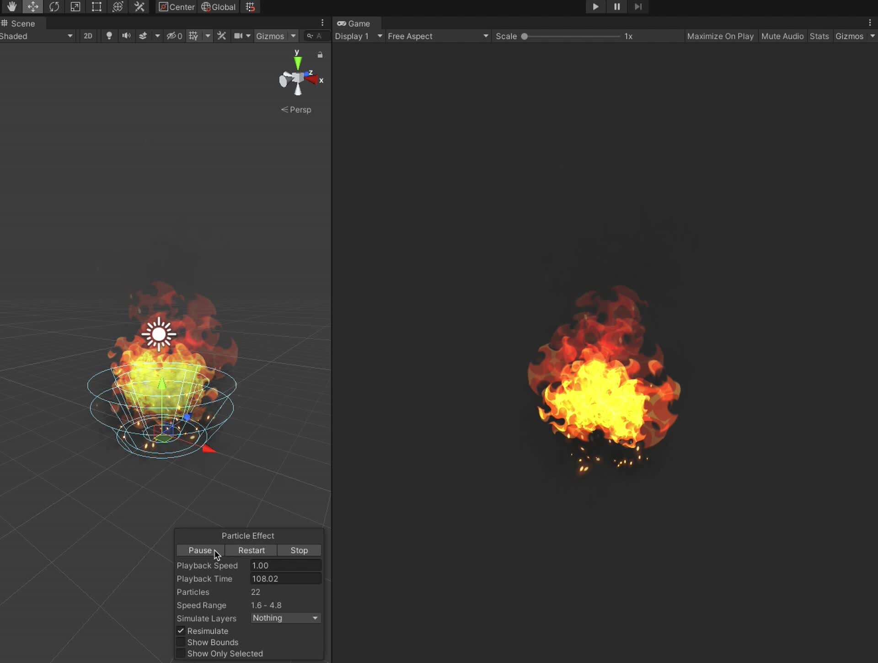878x663 pixels.
Task: Toggle scene view audio speaker icon
Action: coord(126,36)
